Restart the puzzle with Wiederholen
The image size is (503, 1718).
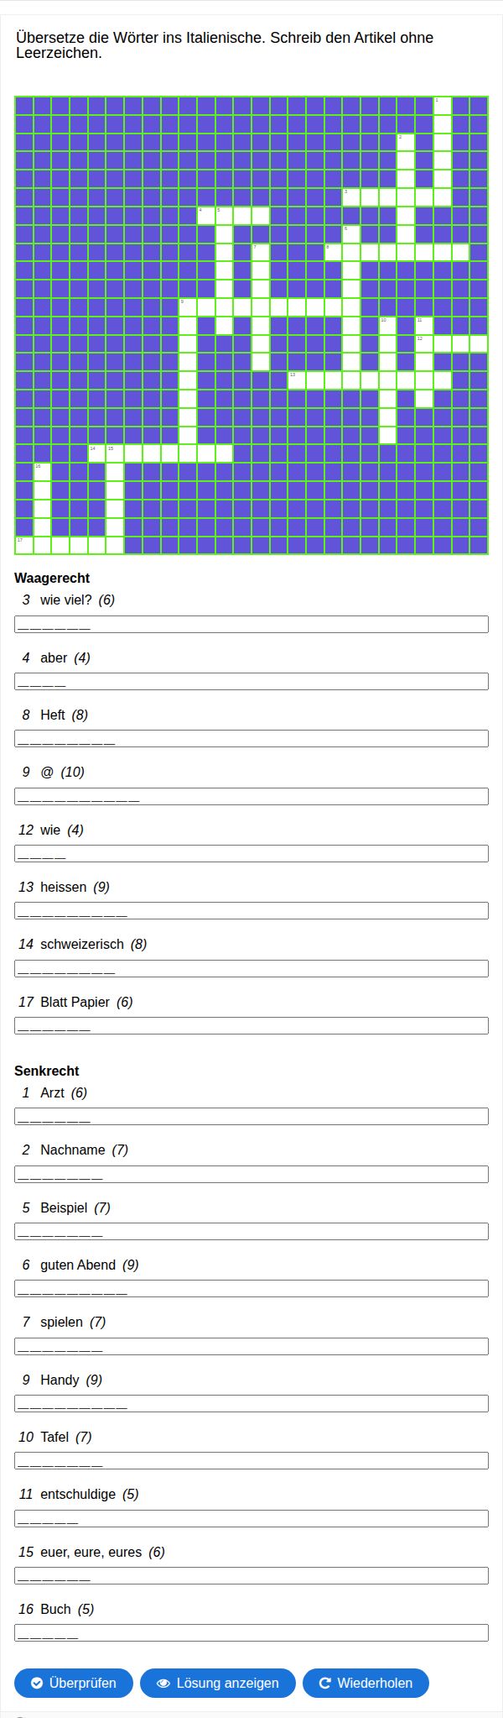[366, 1683]
